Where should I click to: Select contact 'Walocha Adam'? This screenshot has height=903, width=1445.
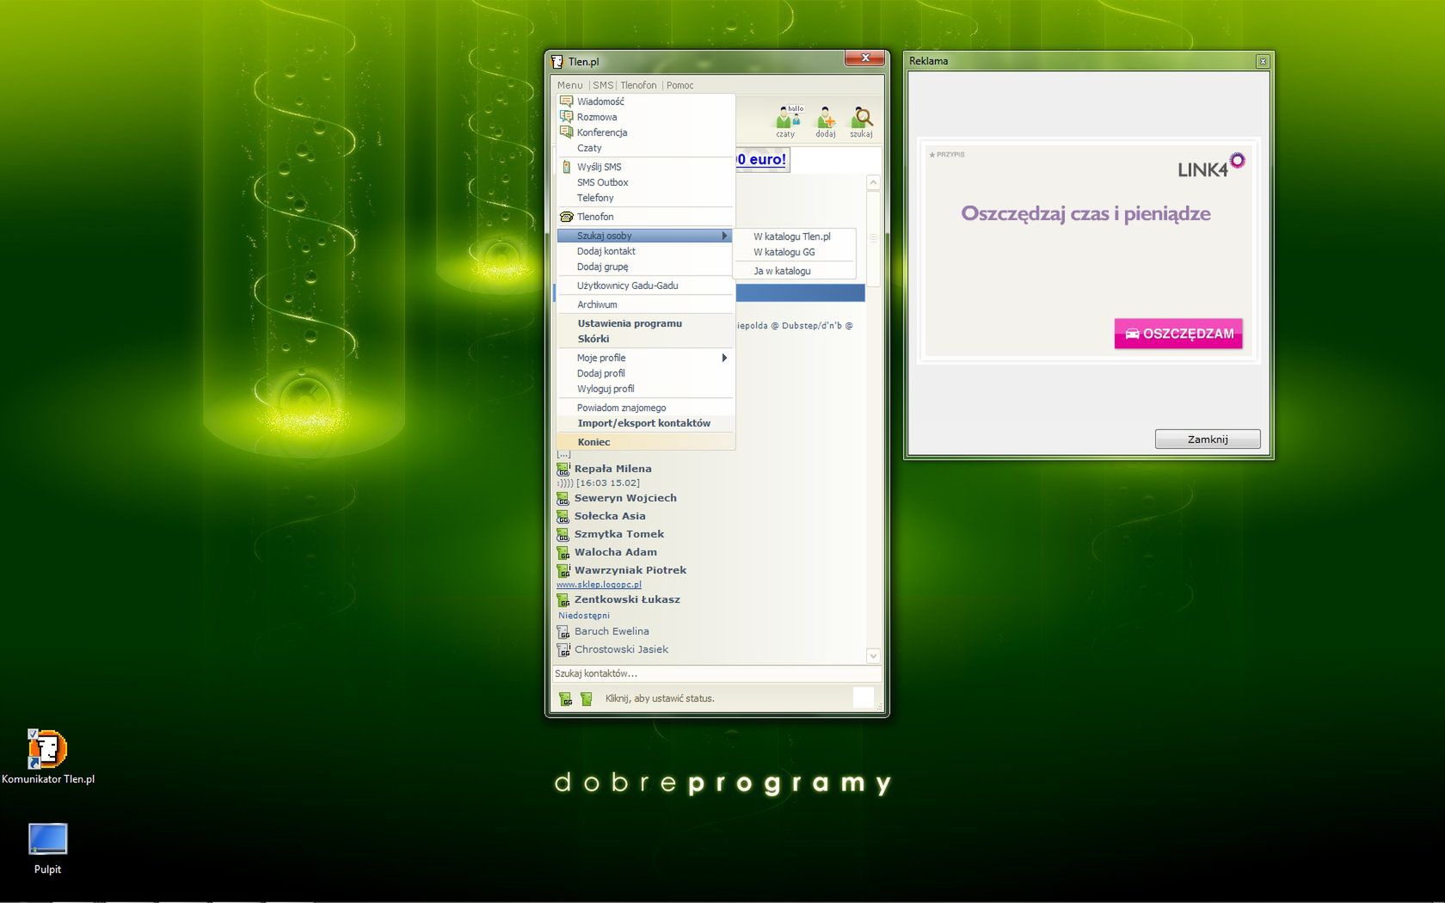pyautogui.click(x=616, y=552)
